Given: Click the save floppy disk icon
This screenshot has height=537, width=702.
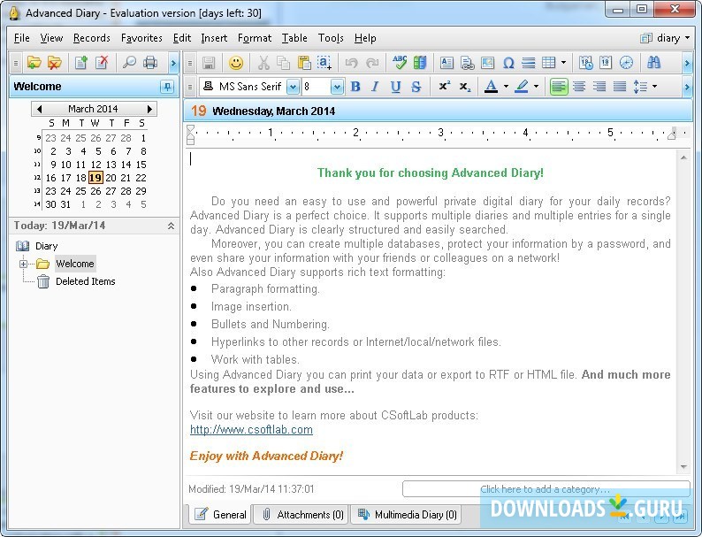Looking at the screenshot, I should pyautogui.click(x=209, y=63).
